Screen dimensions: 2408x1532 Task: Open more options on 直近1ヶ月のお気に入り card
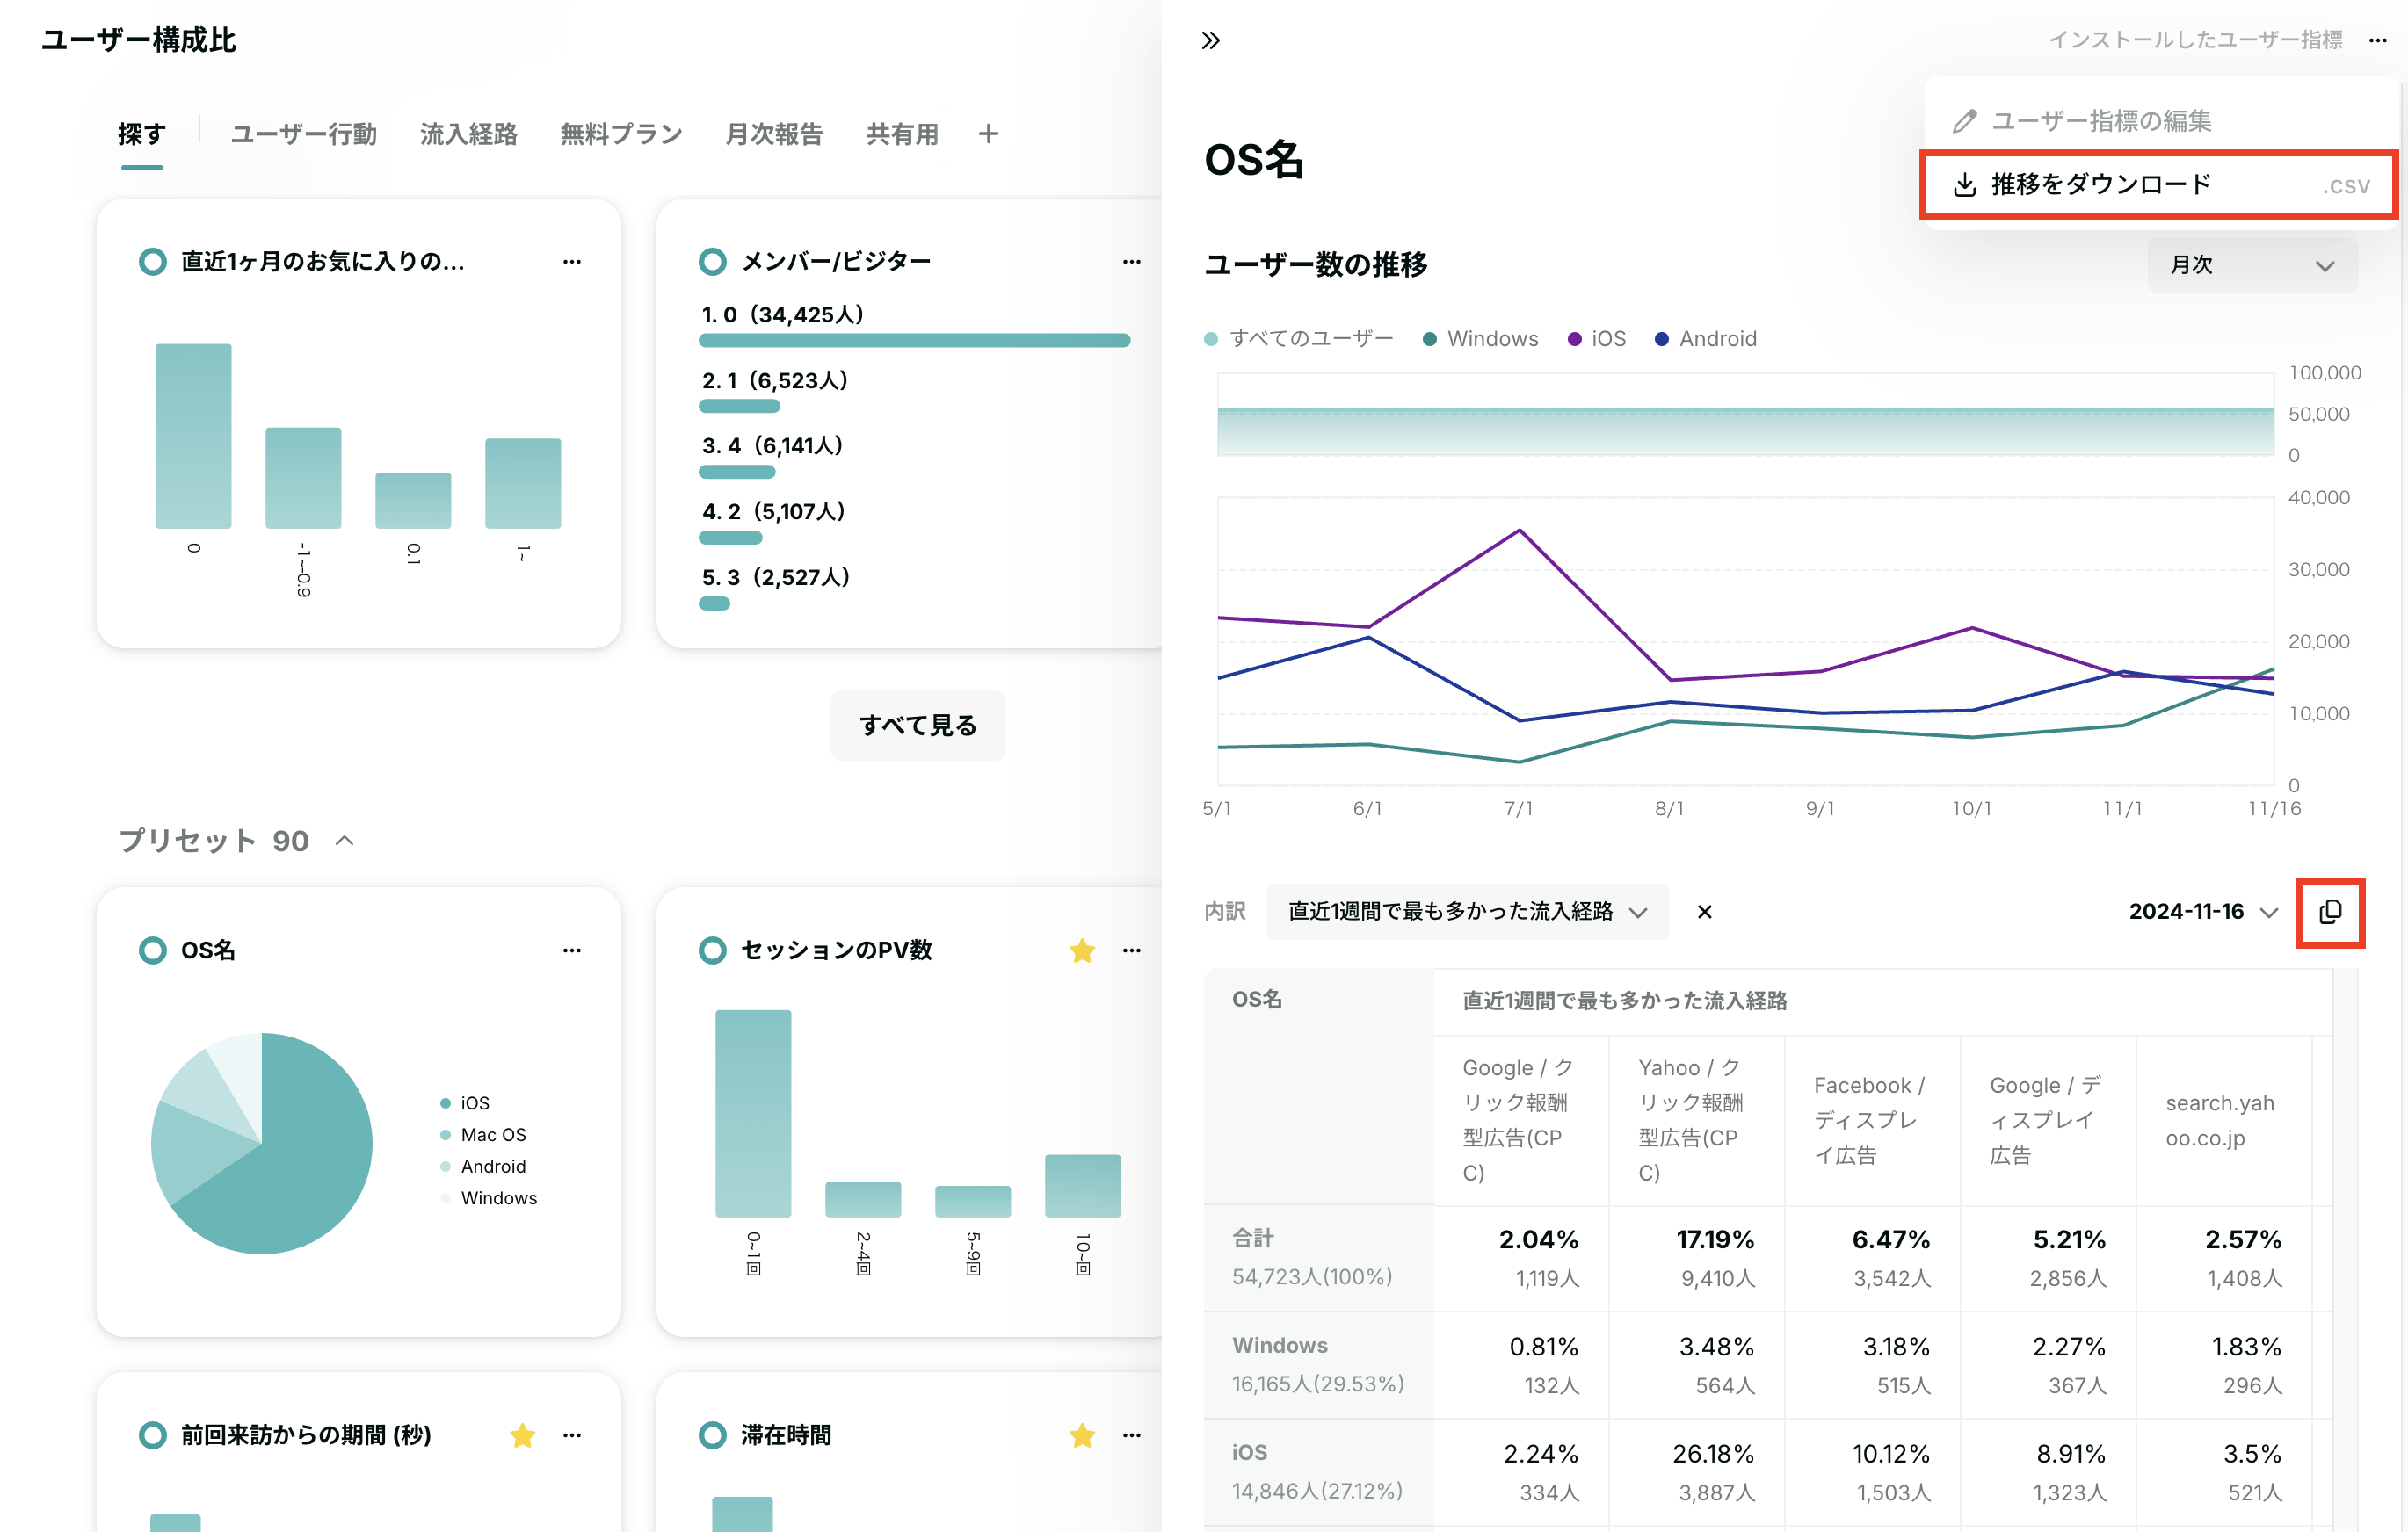click(x=572, y=262)
